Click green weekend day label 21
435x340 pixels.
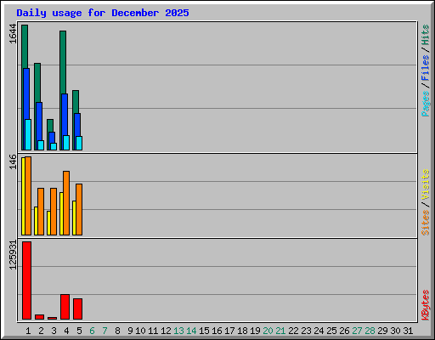280,331
